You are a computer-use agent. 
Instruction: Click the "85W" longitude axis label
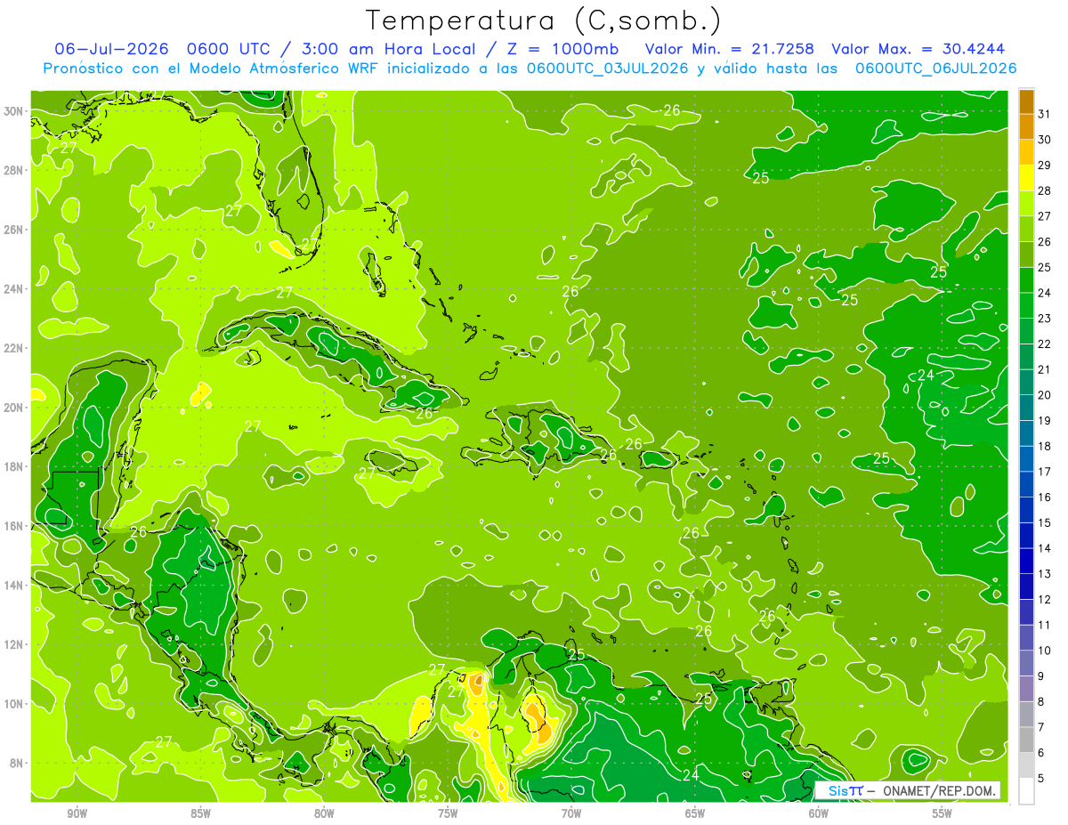coord(201,813)
